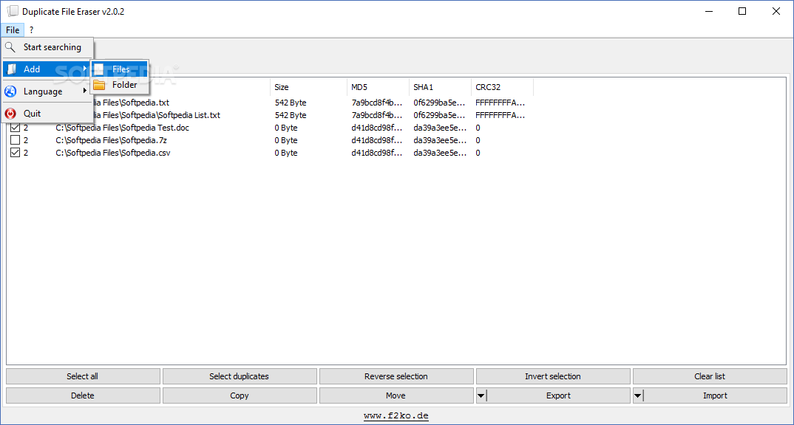Click the SHA1 value of Softpedia Test.doc
Image resolution: width=794 pixels, height=425 pixels.
440,128
